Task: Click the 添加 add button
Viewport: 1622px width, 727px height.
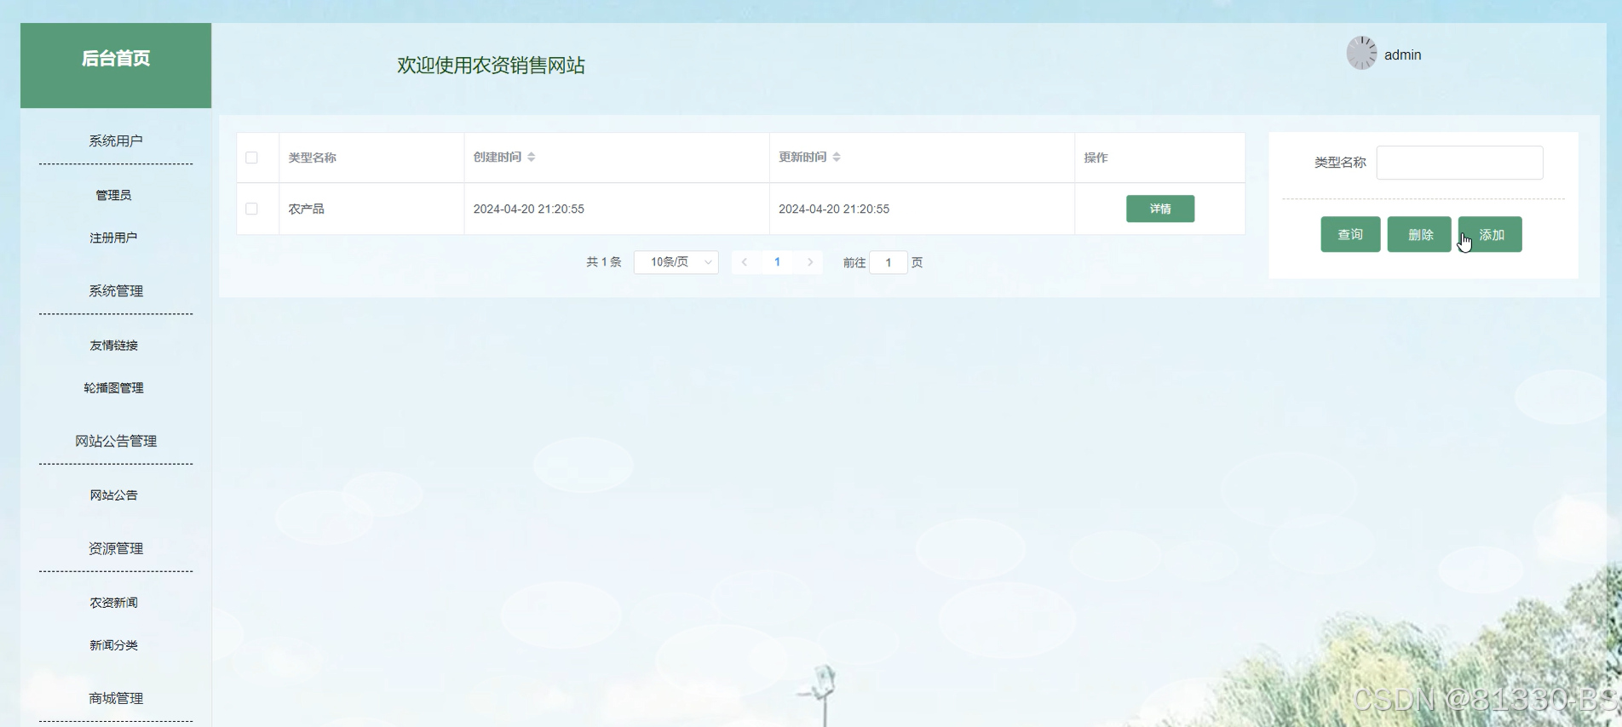Action: point(1490,234)
